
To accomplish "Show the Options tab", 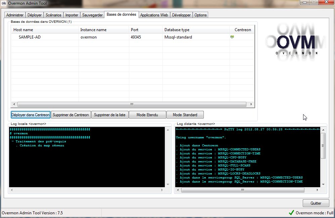I will pyautogui.click(x=200, y=15).
